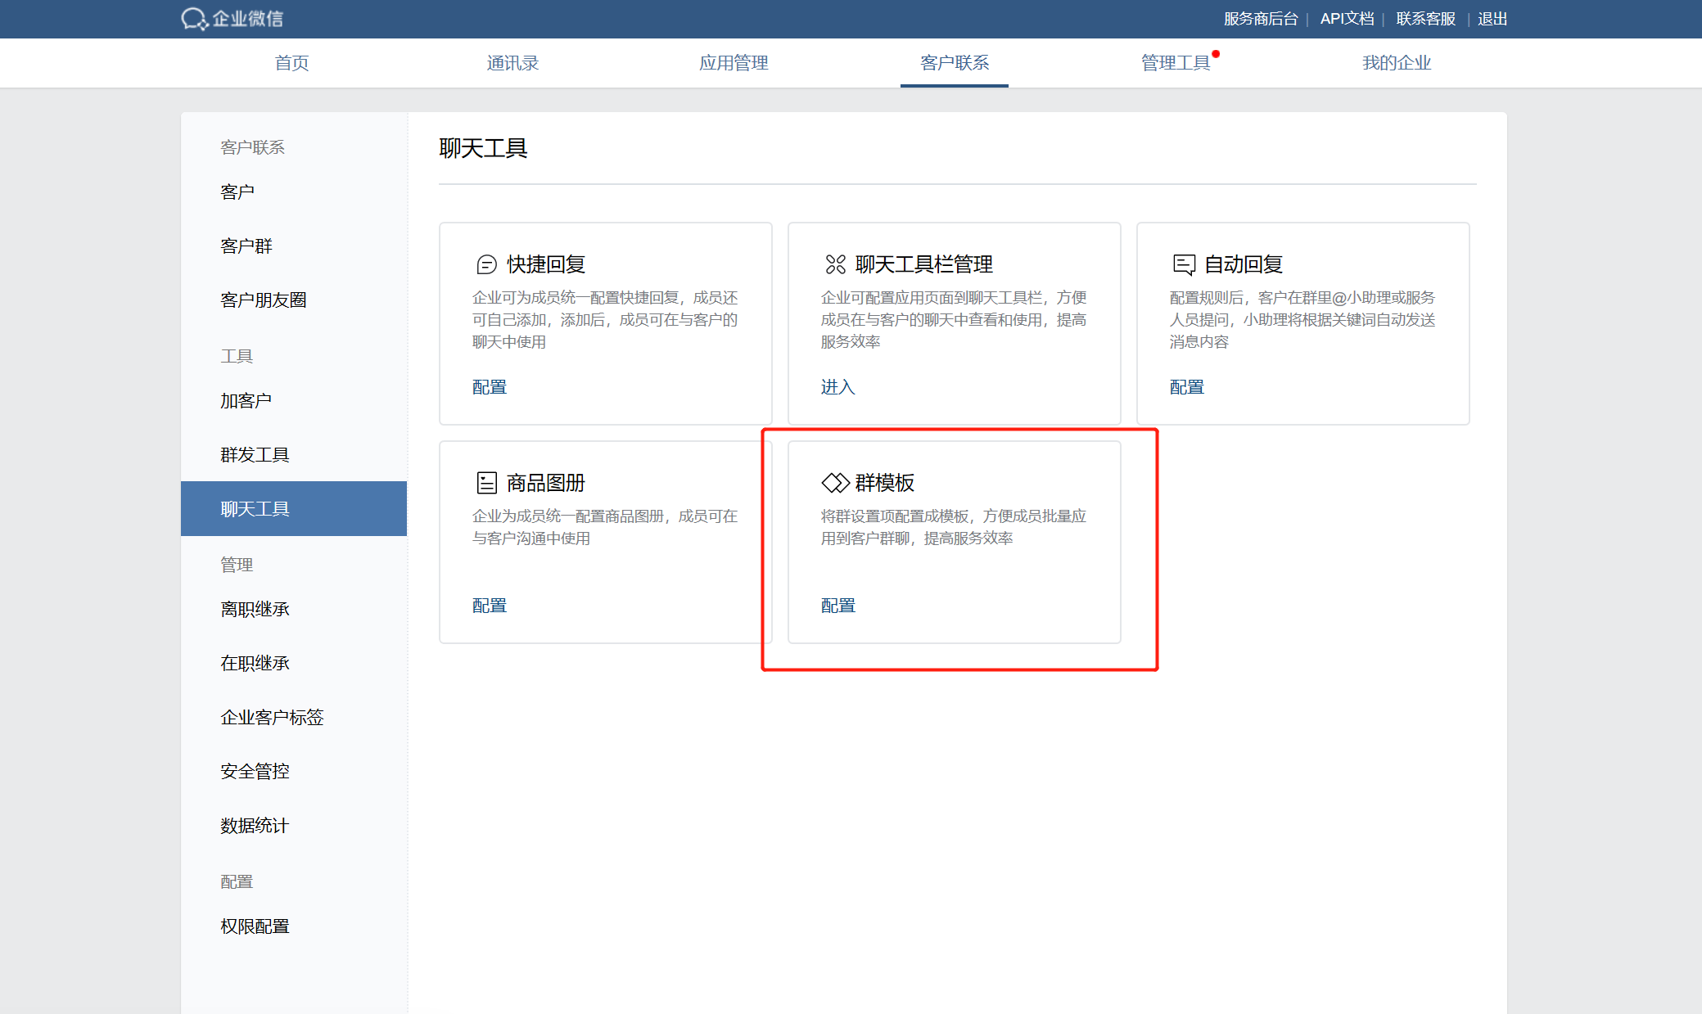Go to 我的企业 tab

click(1397, 63)
